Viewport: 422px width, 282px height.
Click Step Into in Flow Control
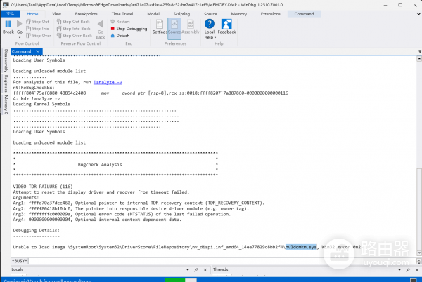click(x=38, y=29)
